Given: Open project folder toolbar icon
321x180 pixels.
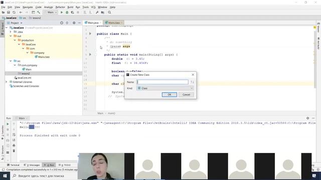Looking at the screenshot, I should pyautogui.click(x=3, y=12).
